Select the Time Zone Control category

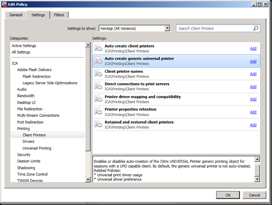click(x=32, y=174)
